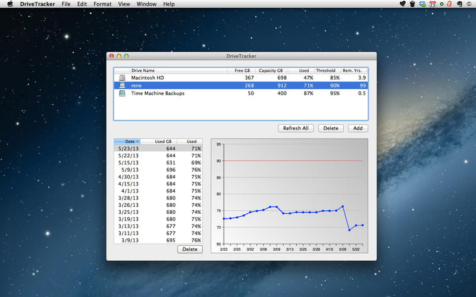
Task: Click the Rem. Yrs. column header
Action: coord(354,71)
